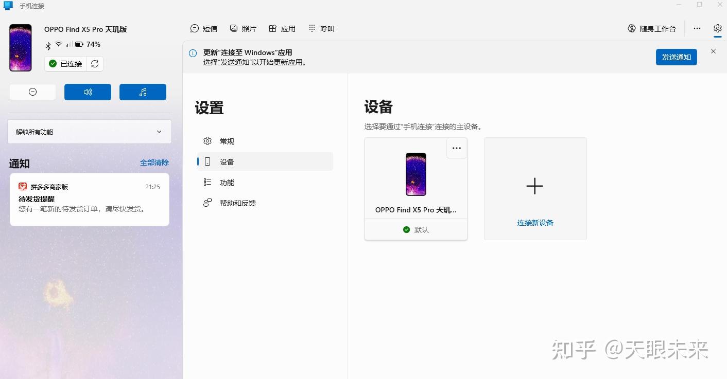Open the volume control panel
Image resolution: width=727 pixels, height=379 pixels.
88,92
